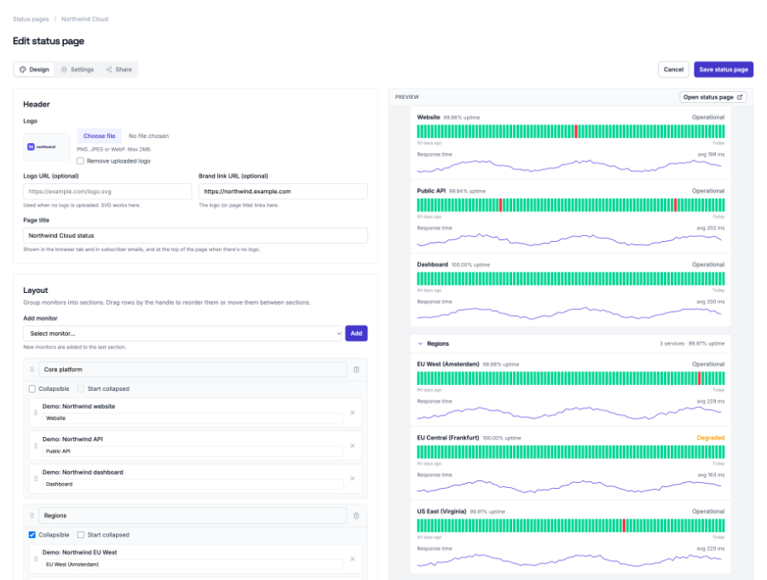Click the Northwind logo thumbnail
Image resolution: width=767 pixels, height=580 pixels.
tap(47, 146)
